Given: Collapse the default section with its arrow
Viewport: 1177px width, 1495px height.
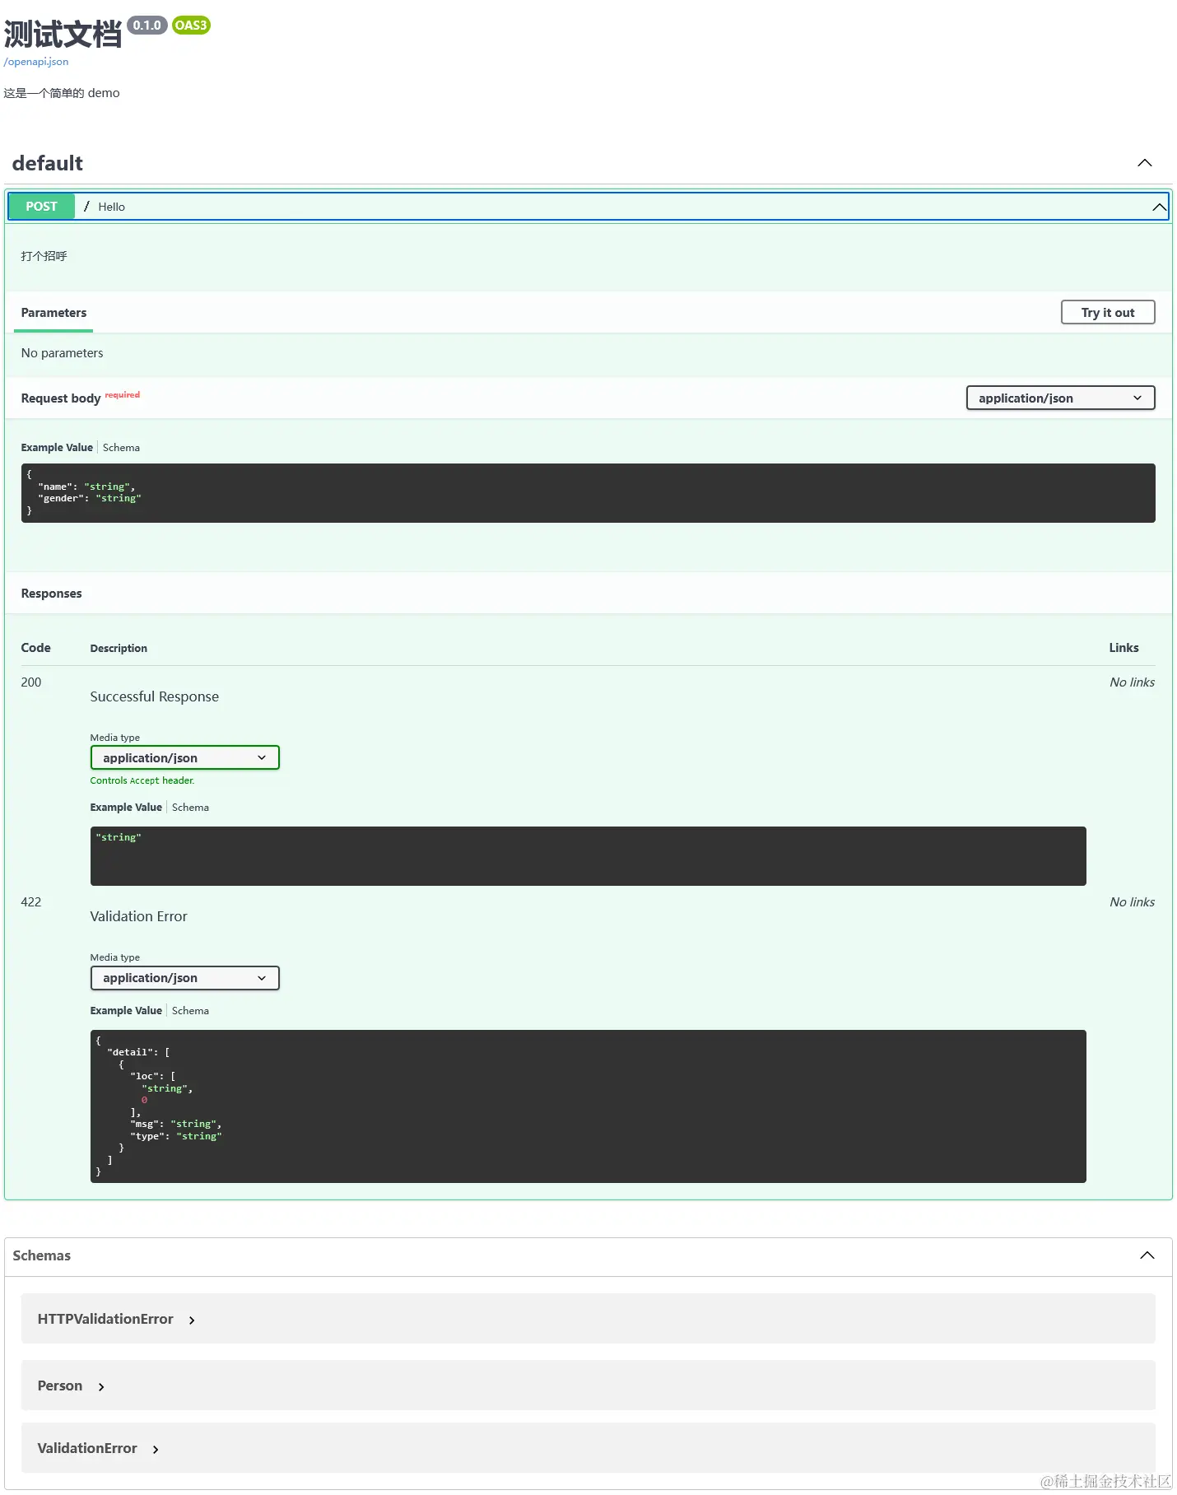Looking at the screenshot, I should pos(1144,163).
